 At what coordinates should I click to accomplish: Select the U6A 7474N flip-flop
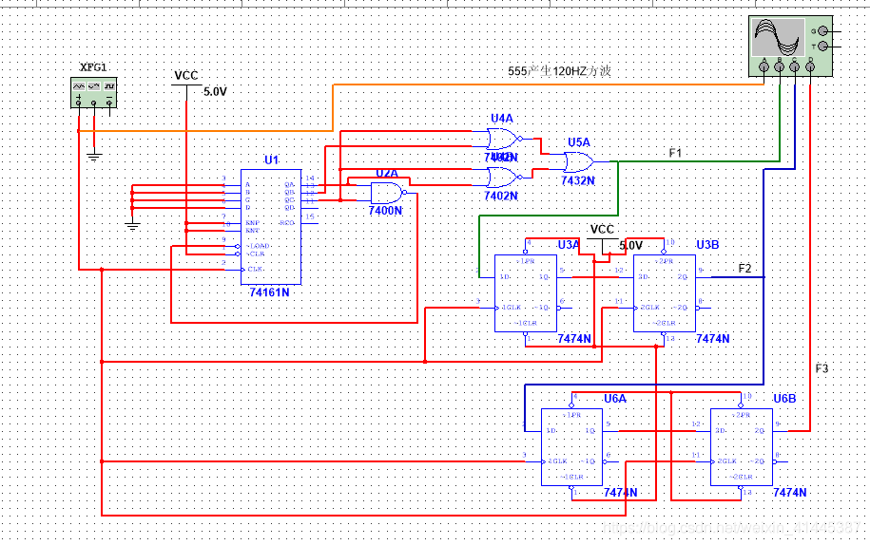pyautogui.click(x=571, y=447)
